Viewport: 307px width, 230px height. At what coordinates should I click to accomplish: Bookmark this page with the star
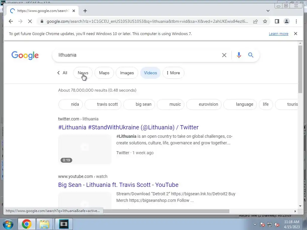(x=265, y=21)
